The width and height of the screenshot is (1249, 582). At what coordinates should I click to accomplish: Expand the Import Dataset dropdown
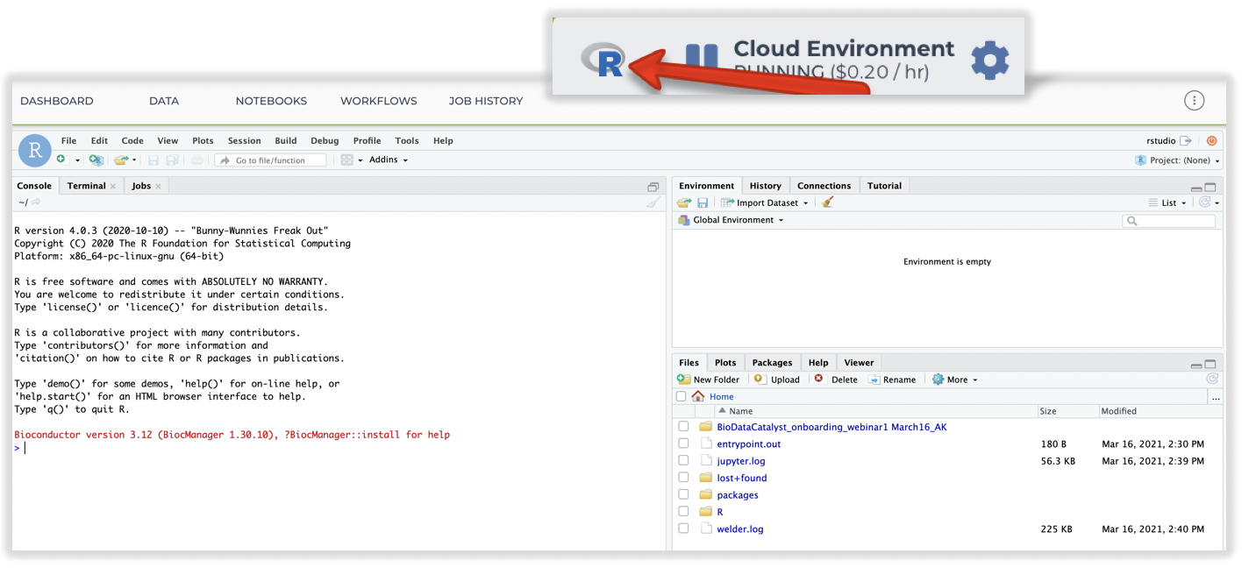764,202
